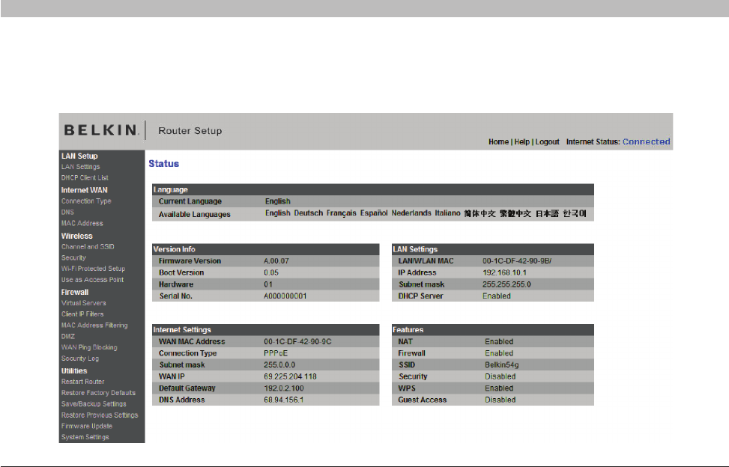Open Virtual Servers under Firewall
Screen dimensions: 729x467
coord(83,303)
